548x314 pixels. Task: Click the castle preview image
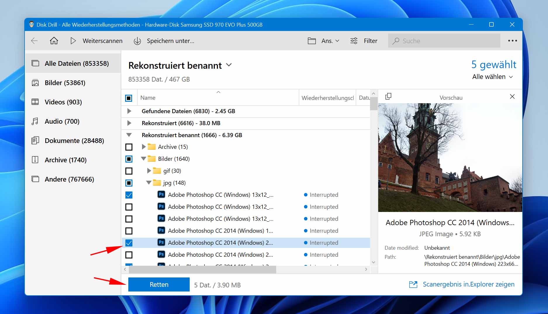[450, 157]
